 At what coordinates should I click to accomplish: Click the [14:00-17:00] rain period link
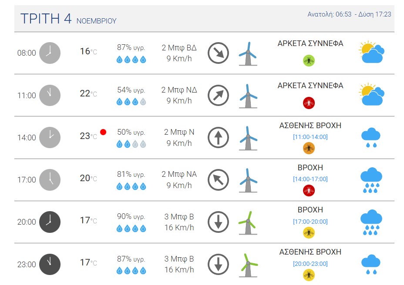(x=310, y=179)
